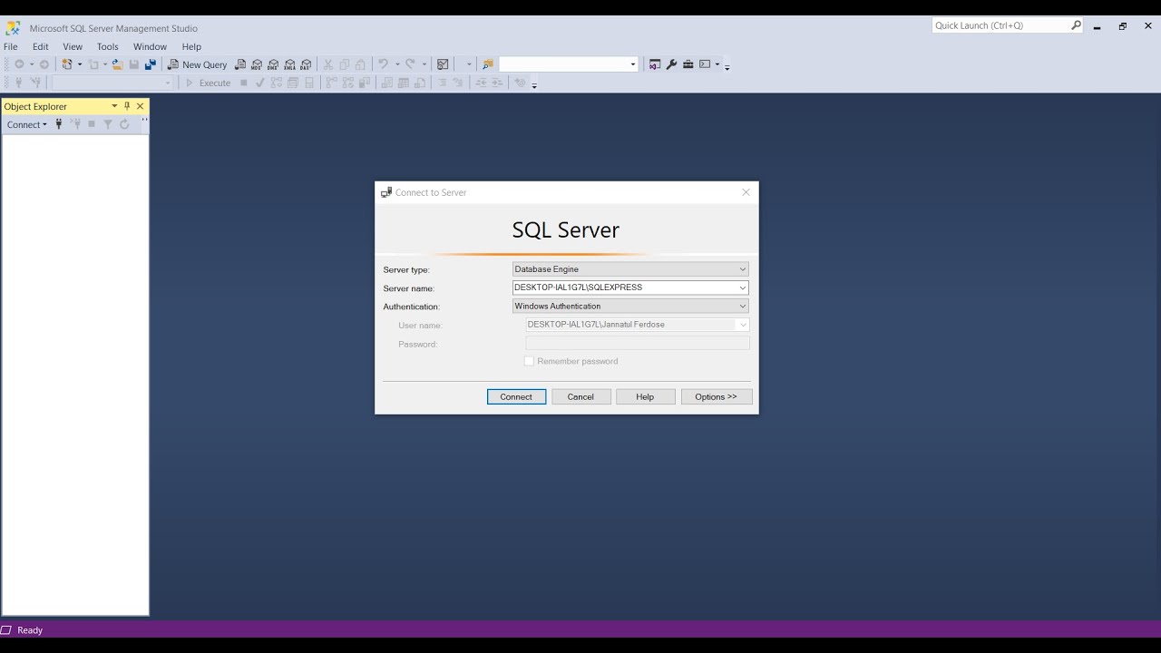1161x653 pixels.
Task: Open Object Explorer window position dropdown arrow
Action: pos(114,106)
